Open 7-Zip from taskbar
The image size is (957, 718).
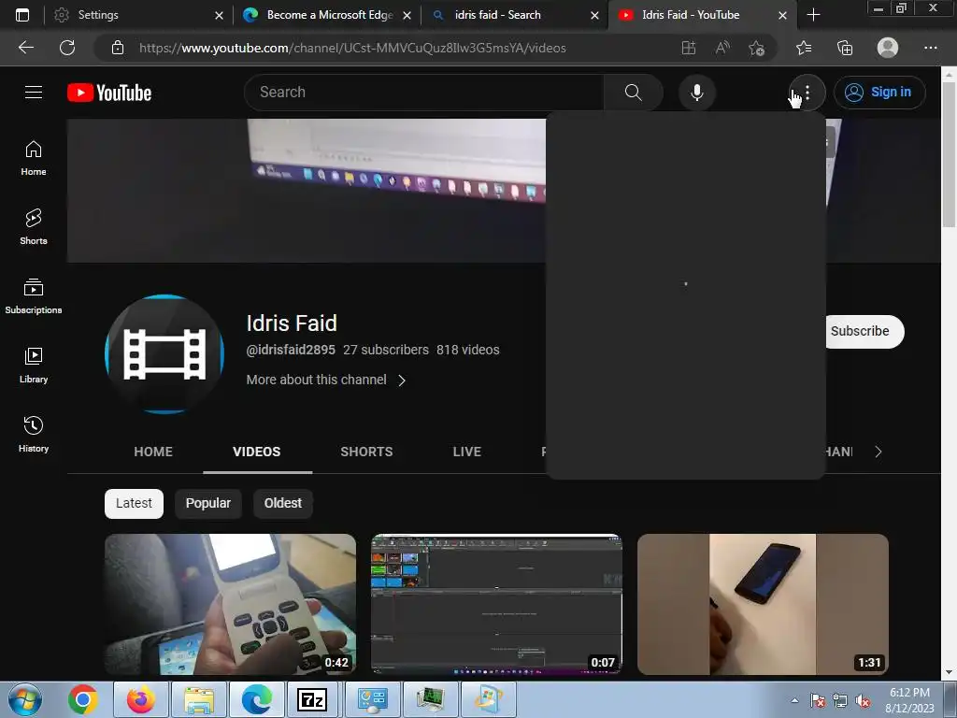point(312,699)
